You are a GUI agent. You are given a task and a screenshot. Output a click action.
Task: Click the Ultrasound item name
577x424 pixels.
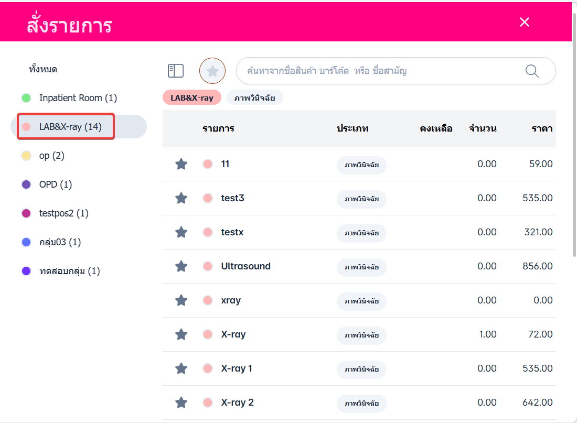(246, 266)
